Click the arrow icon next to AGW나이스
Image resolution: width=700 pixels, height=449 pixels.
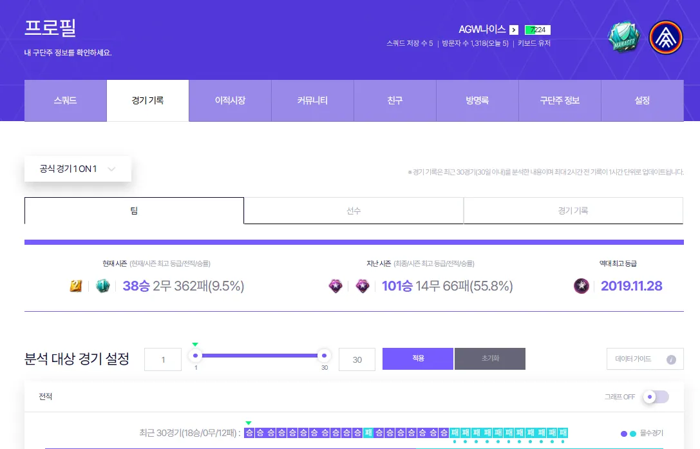click(x=513, y=30)
